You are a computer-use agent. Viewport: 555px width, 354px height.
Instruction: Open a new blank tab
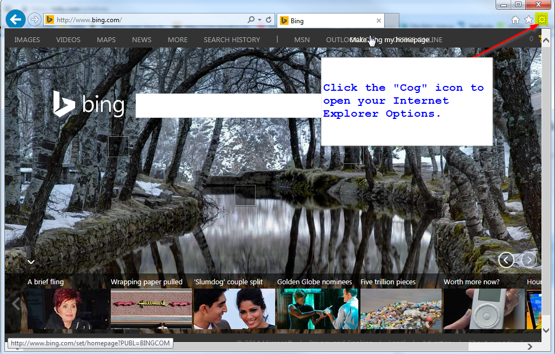(392, 21)
